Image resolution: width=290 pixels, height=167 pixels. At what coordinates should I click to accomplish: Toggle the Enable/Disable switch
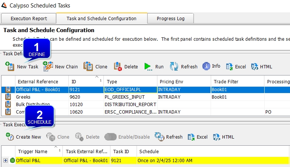coord(110,137)
